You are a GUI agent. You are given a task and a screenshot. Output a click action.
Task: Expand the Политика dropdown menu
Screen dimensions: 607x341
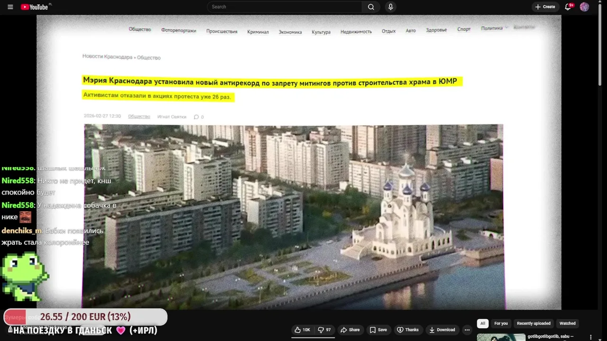(494, 28)
